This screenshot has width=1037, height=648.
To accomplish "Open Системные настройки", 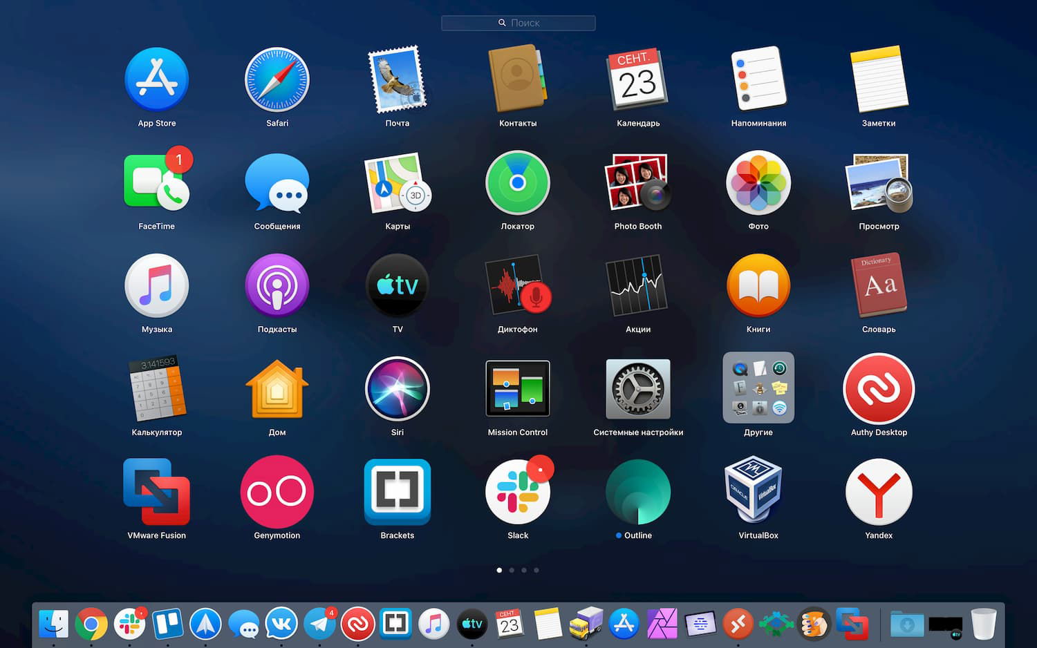I will [x=637, y=388].
